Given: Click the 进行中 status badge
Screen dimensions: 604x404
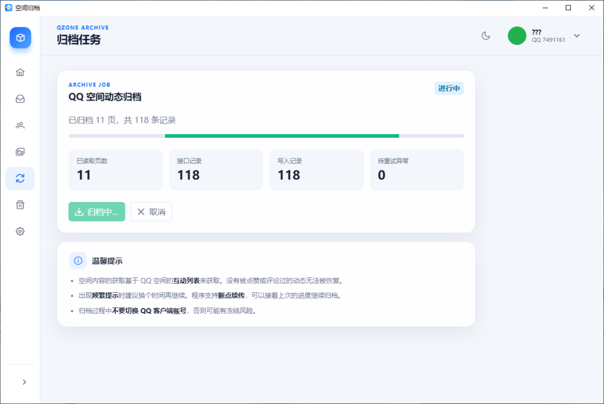Looking at the screenshot, I should pos(449,88).
